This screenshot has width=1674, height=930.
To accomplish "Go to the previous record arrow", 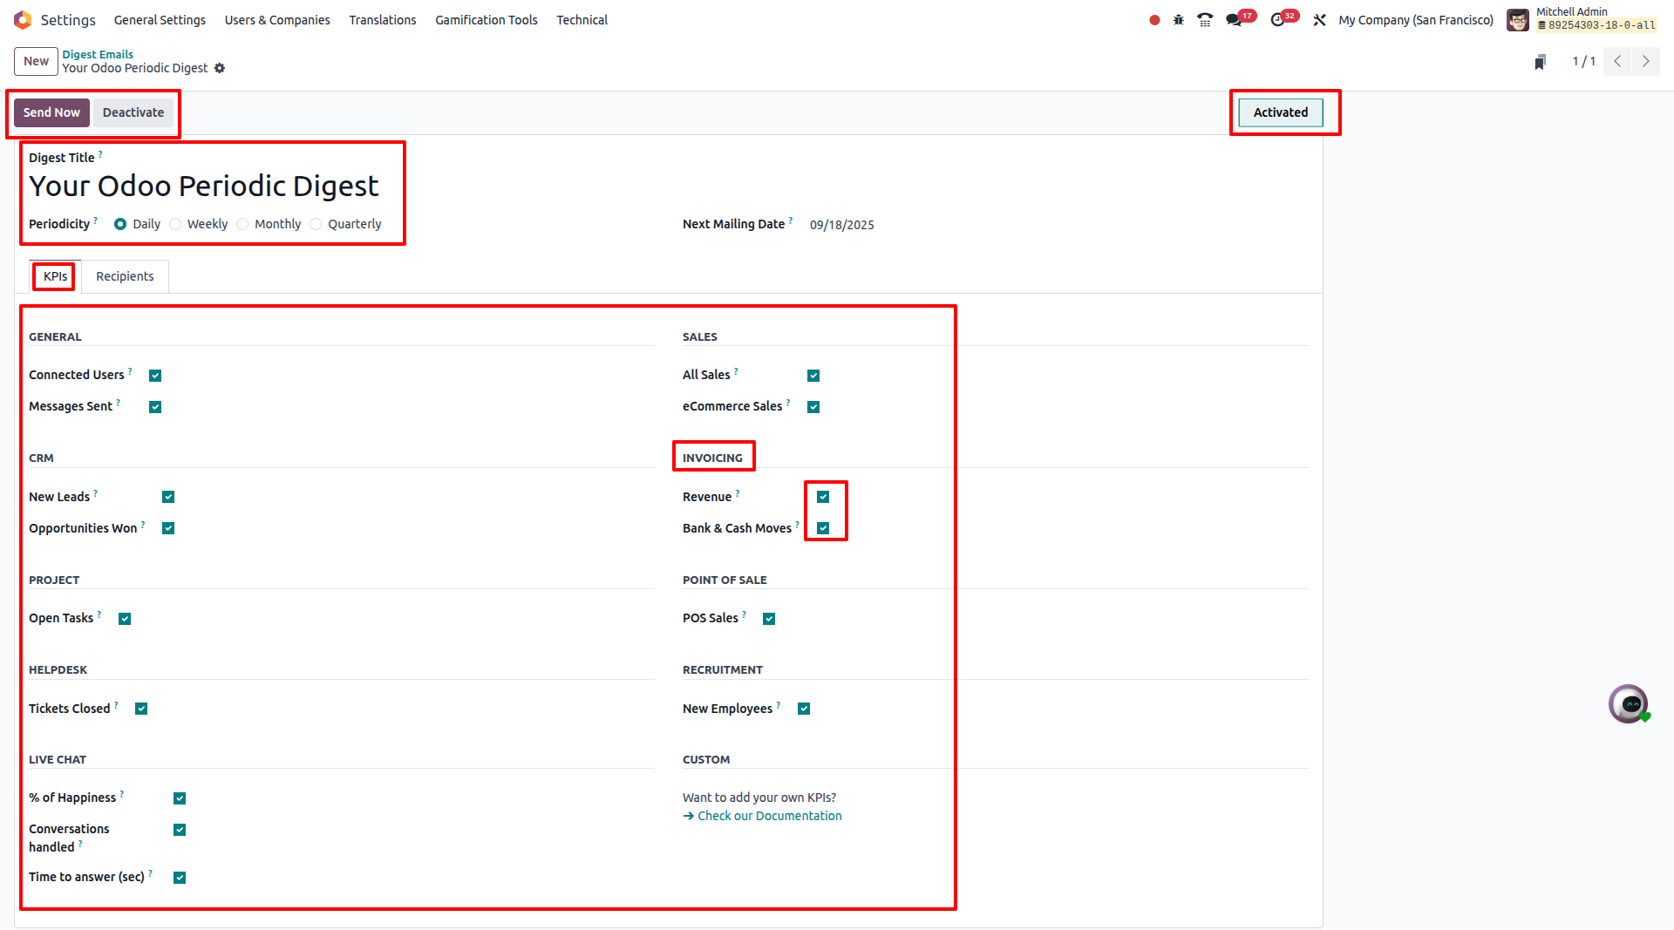I will pos(1617,62).
